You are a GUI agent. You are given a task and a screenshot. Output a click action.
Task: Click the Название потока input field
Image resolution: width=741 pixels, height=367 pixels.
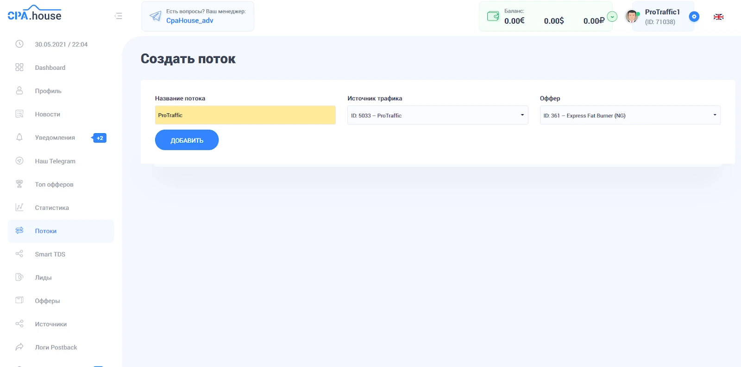tap(245, 115)
